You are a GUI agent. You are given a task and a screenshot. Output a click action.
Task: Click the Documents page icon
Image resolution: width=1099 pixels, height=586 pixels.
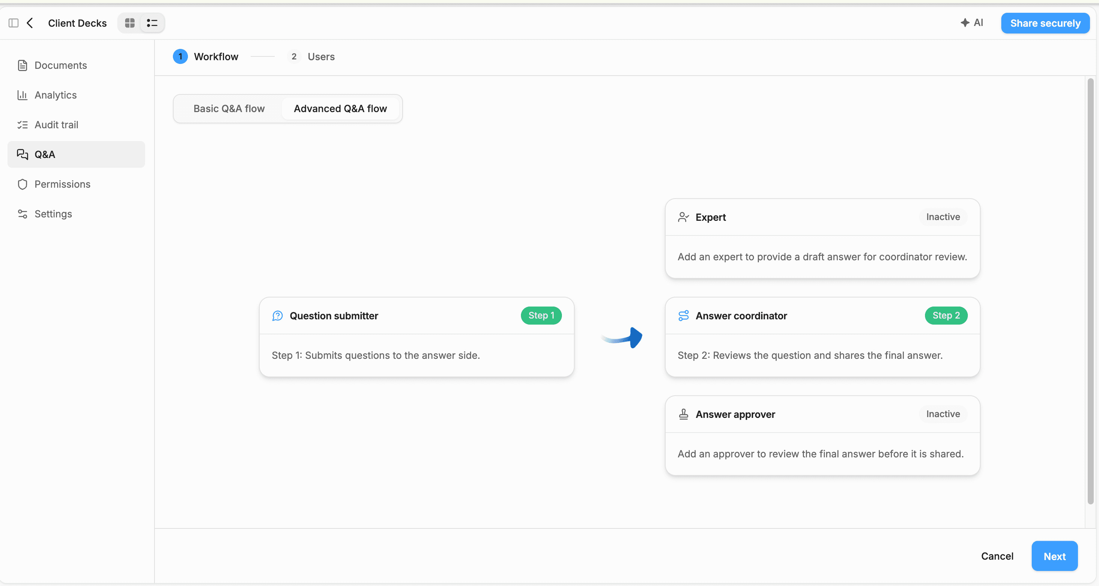23,65
